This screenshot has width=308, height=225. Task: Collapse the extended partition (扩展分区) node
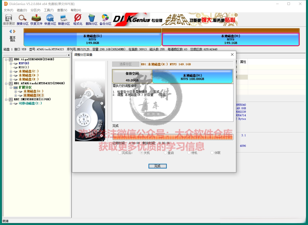coord(11,88)
